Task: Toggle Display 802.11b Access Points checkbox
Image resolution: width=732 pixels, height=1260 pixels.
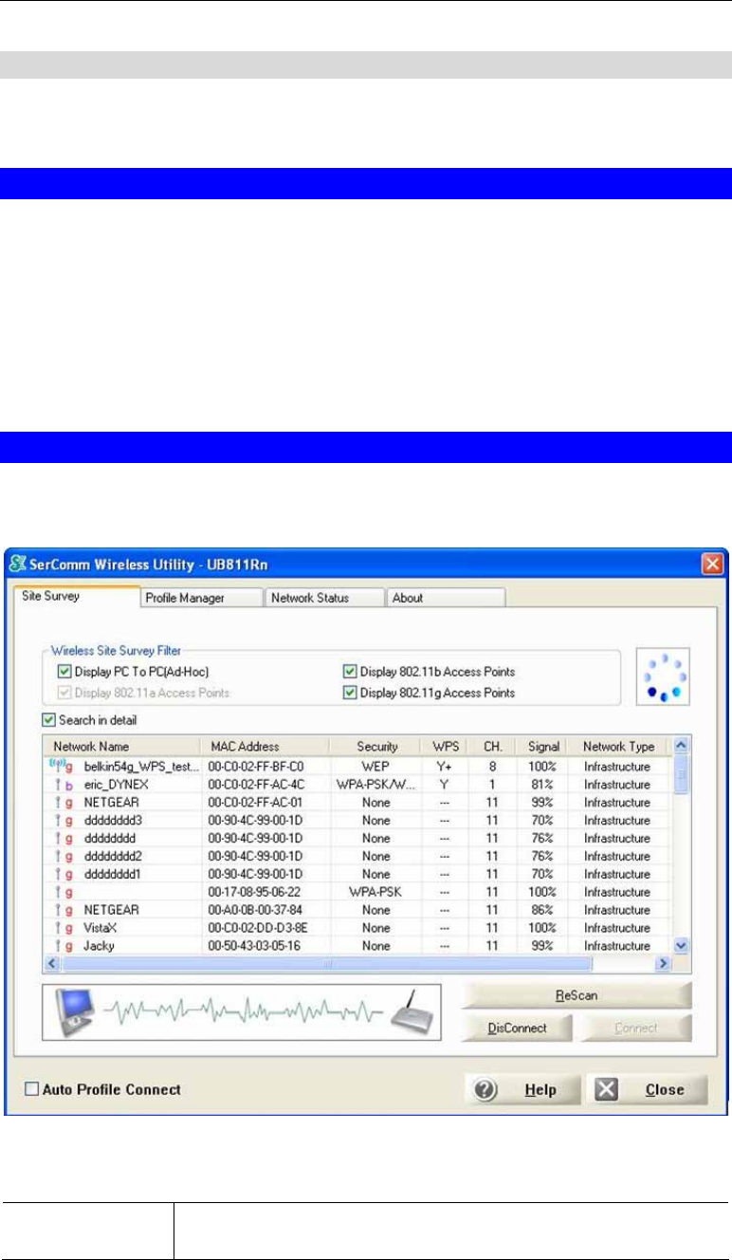Action: [x=350, y=672]
